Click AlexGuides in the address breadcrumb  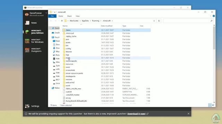click(x=74, y=21)
